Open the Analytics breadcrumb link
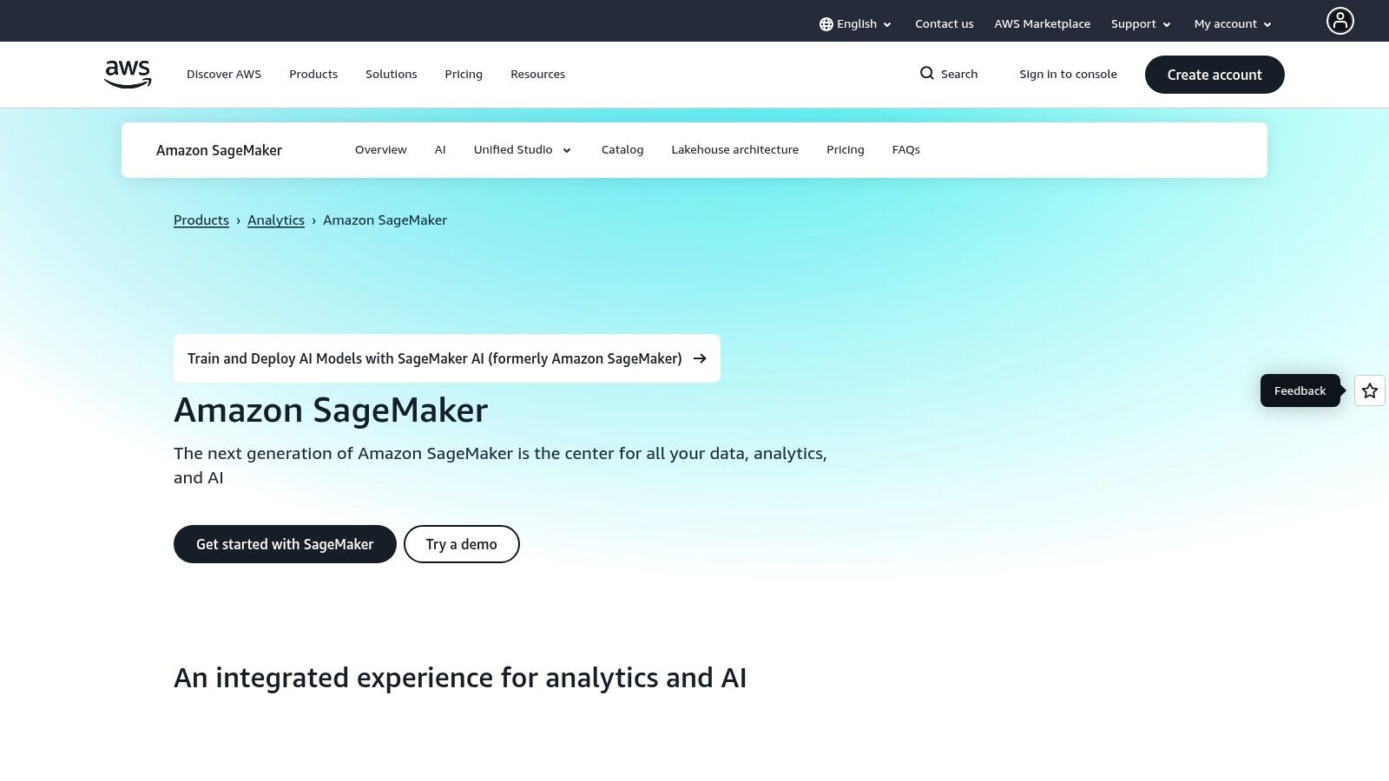Viewport: 1389px width, 781px height. pos(276,220)
